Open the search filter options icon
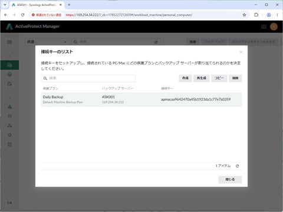The width and height of the screenshot is (283, 212). point(156,42)
